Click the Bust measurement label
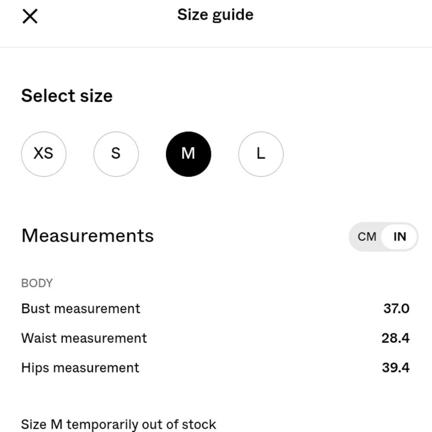The height and width of the screenshot is (432, 432). click(81, 308)
